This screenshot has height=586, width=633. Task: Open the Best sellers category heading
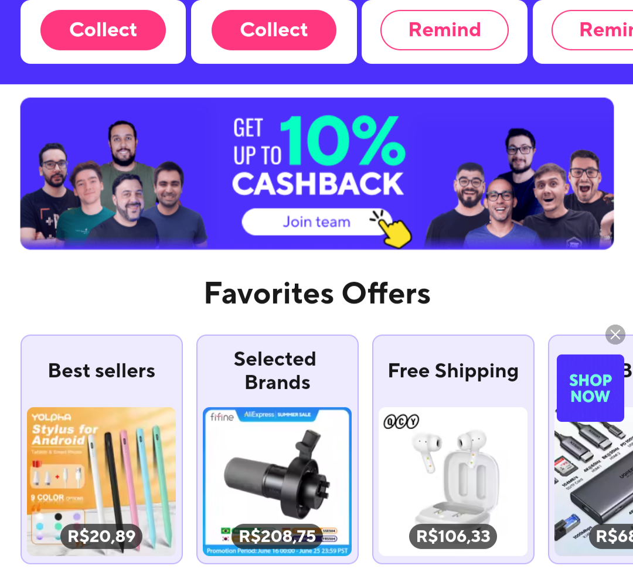click(102, 370)
